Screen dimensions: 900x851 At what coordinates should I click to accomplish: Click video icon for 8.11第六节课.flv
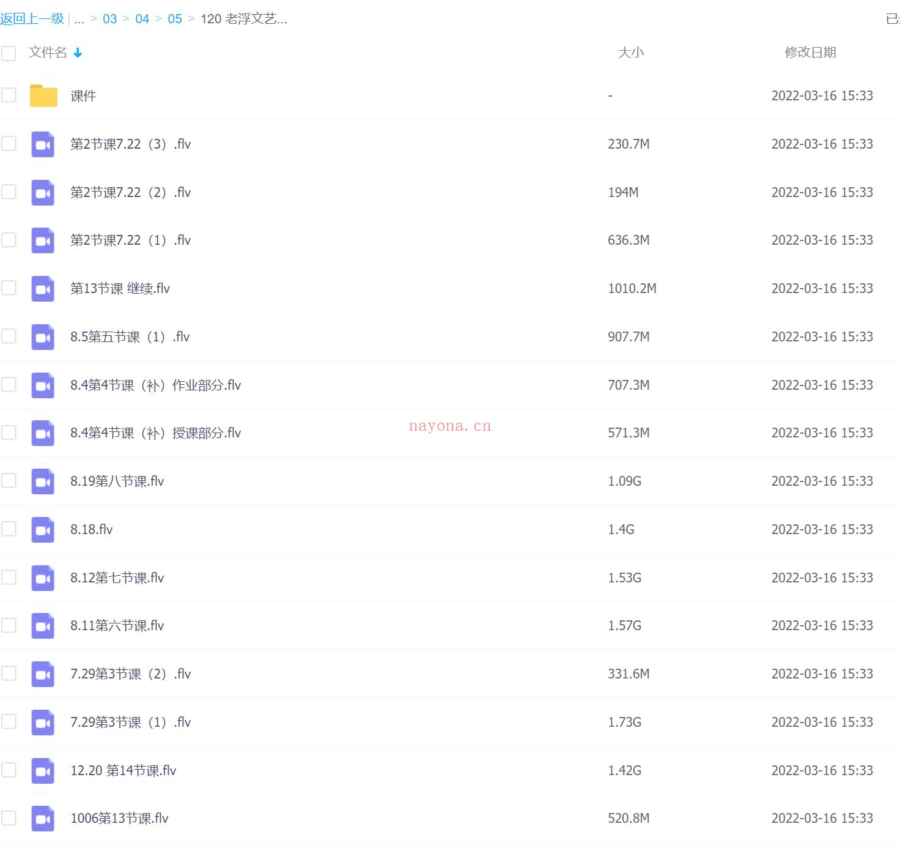pyautogui.click(x=43, y=626)
